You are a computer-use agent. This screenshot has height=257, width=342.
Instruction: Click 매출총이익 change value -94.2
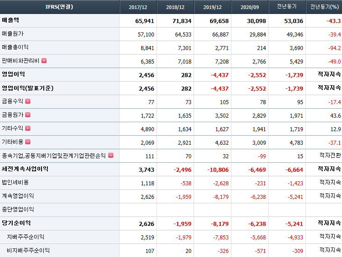335,48
